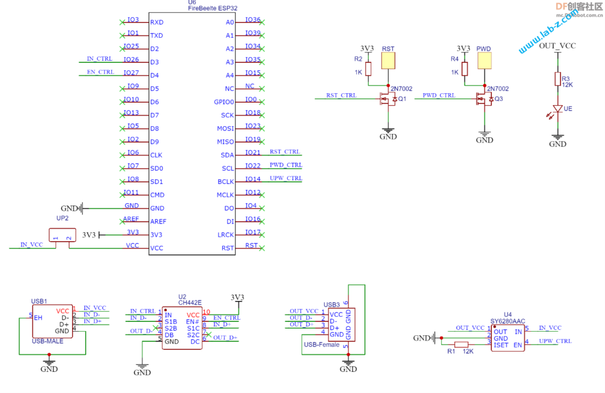Select the USB1 USB-MALE component body

(52, 322)
